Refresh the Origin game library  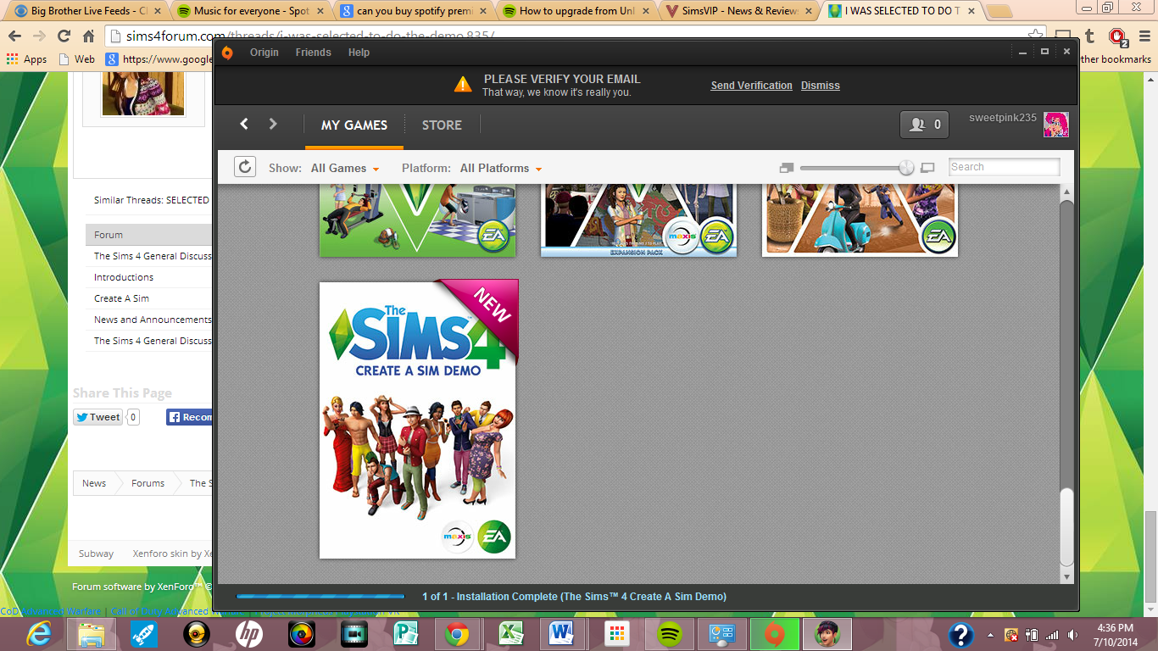point(245,167)
